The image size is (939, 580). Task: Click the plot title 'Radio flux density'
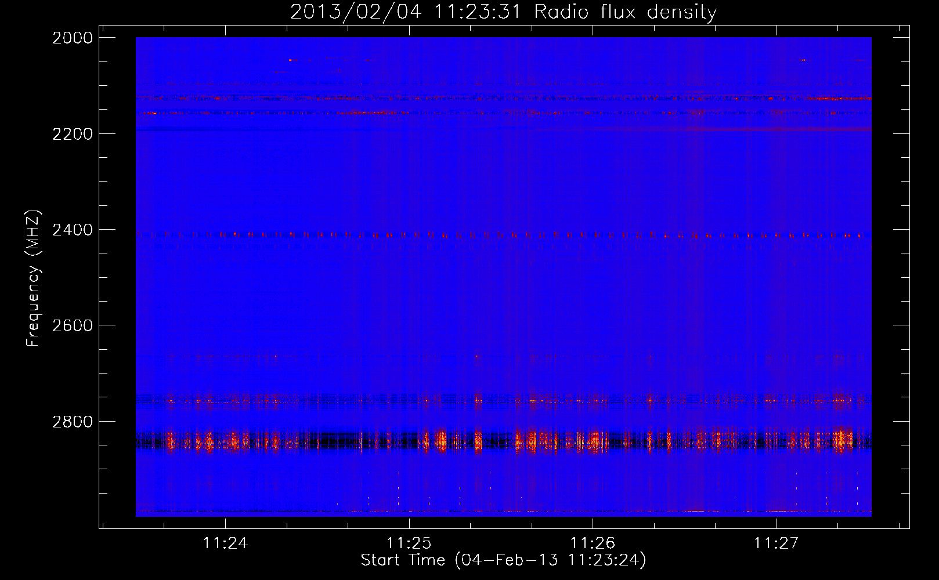point(625,12)
